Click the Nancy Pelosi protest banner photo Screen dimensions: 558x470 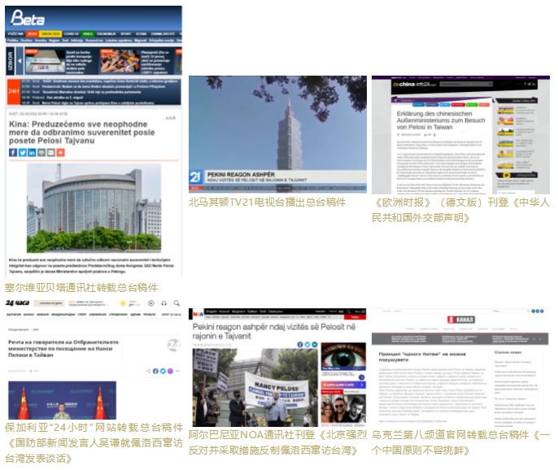pos(254,389)
